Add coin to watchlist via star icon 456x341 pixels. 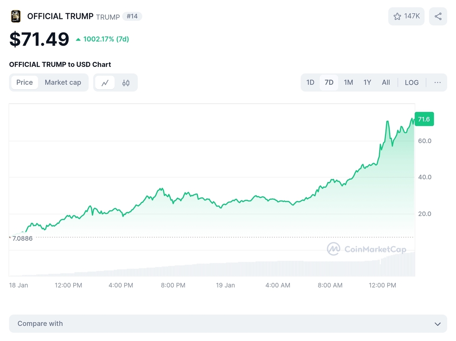pos(397,16)
